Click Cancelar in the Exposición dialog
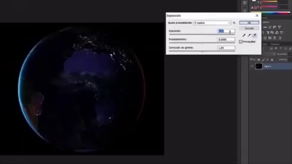The image size is (292, 164). 249,28
